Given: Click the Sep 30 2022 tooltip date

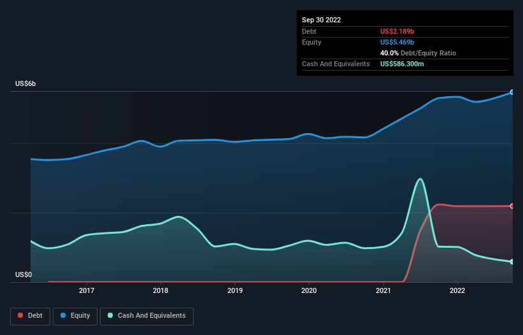Looking at the screenshot, I should [321, 20].
